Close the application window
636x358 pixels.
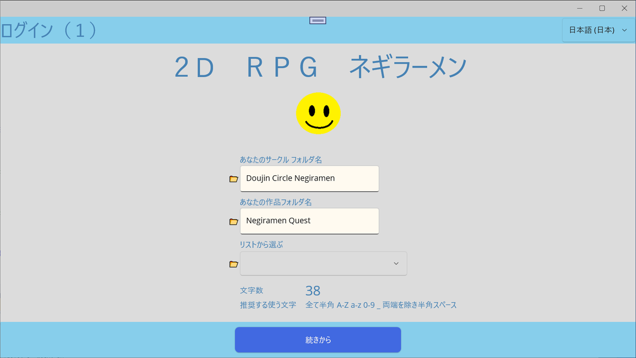tap(624, 8)
